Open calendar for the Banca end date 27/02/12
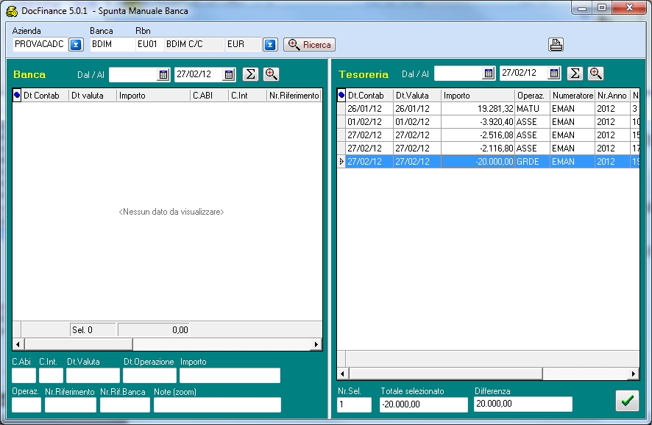This screenshot has width=652, height=425. [229, 74]
